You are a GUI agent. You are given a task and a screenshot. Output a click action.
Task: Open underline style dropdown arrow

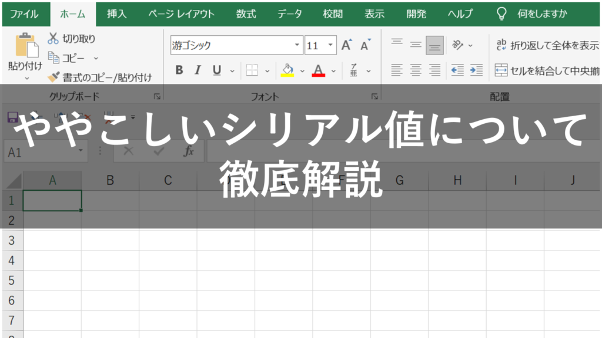(232, 71)
